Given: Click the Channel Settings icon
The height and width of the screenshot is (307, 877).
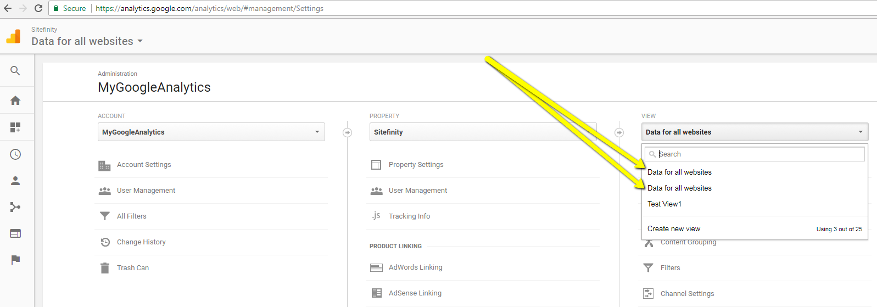Looking at the screenshot, I should pyautogui.click(x=648, y=294).
